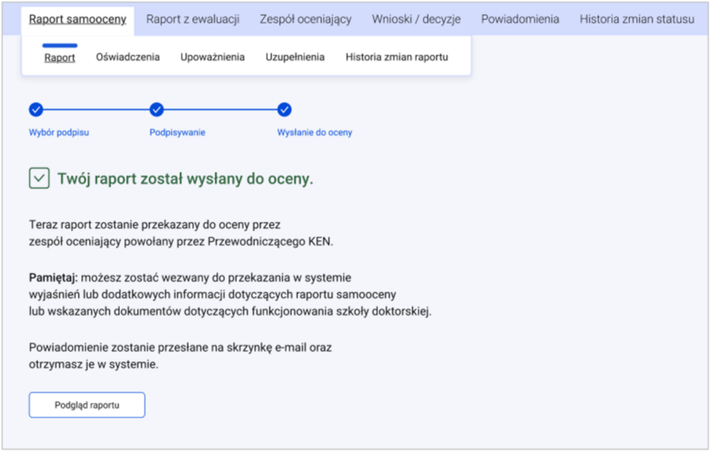Image resolution: width=711 pixels, height=452 pixels.
Task: View Historia zmian raportu sub-tab
Action: click(396, 57)
